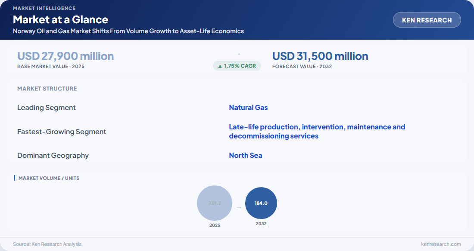The image size is (474, 251).
Task: Click the "USD 31,500 million" forecast value
Action: [x=321, y=56]
